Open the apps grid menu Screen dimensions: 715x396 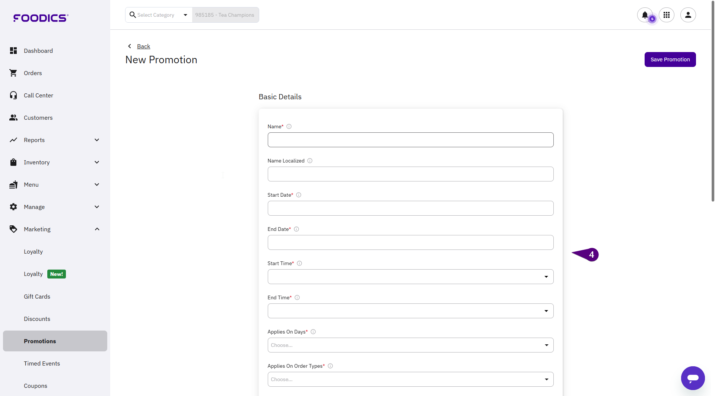click(666, 15)
